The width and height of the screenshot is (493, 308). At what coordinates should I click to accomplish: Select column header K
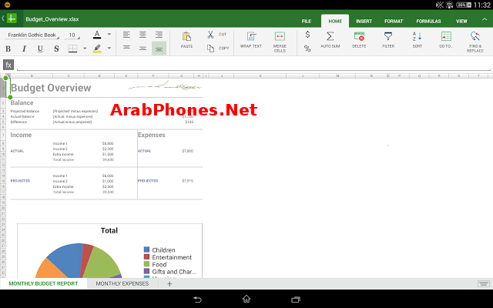pyautogui.click(x=260, y=75)
